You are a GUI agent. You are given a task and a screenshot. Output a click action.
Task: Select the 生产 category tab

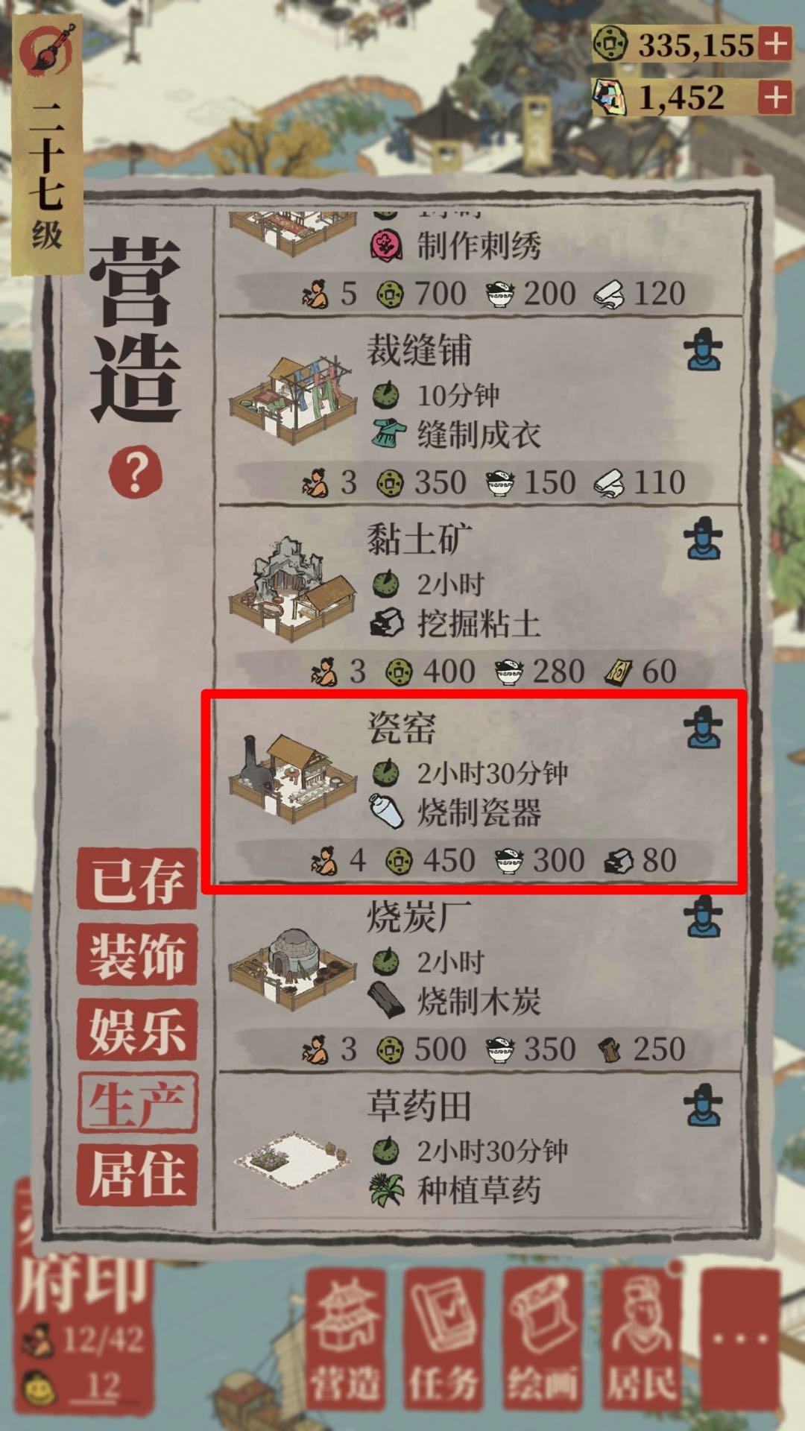click(x=137, y=1103)
